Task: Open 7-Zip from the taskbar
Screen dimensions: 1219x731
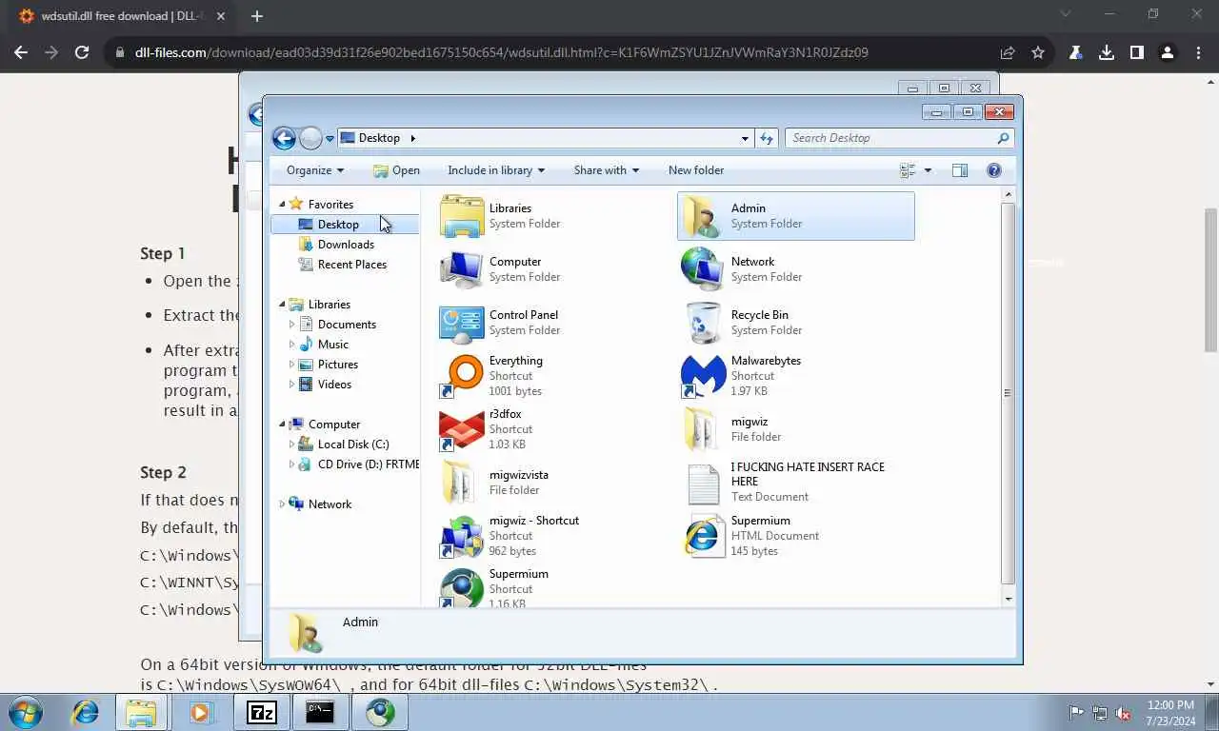Action: pos(261,712)
